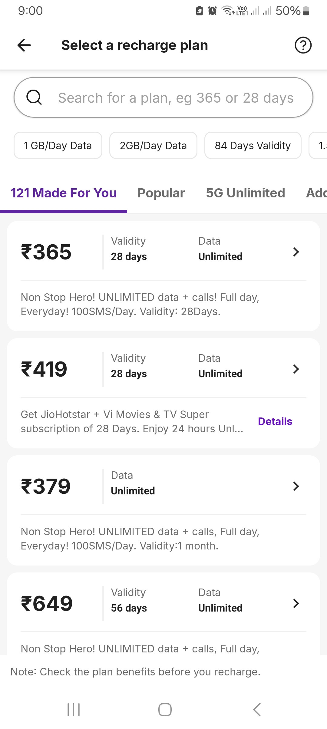The width and height of the screenshot is (327, 729).
Task: Select the 2GB/Day Data filter chip
Action: point(153,146)
